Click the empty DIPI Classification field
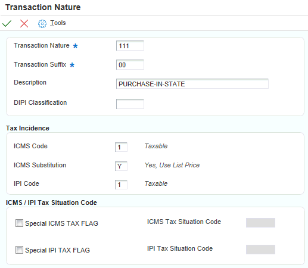Image resolution: width=308 pixels, height=268 pixels. 130,104
